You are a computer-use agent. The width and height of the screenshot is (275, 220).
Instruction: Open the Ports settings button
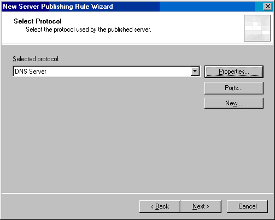pyautogui.click(x=234, y=88)
